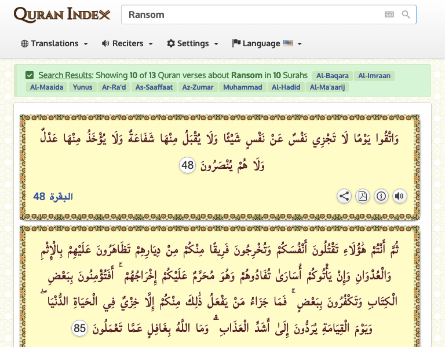The height and width of the screenshot is (347, 445).
Task: Click the flag icon beside Language
Action: 236,43
